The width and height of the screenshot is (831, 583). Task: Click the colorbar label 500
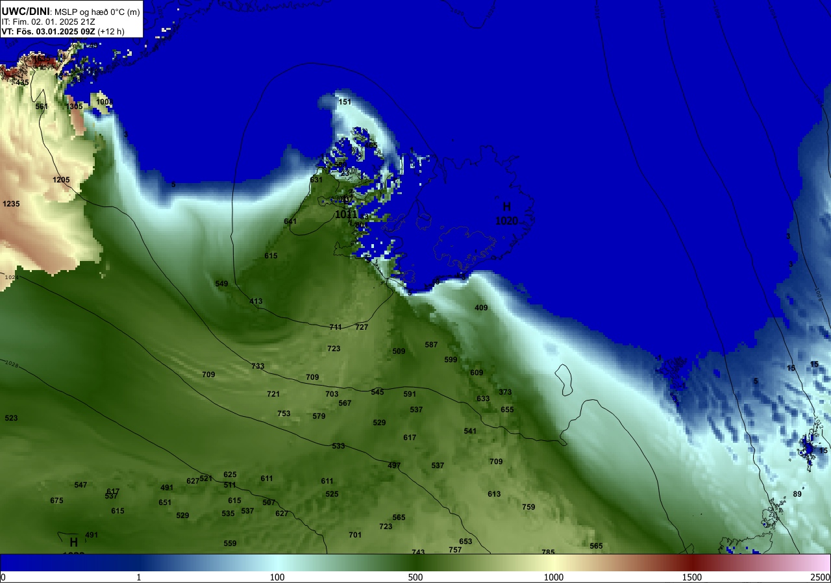pos(415,577)
